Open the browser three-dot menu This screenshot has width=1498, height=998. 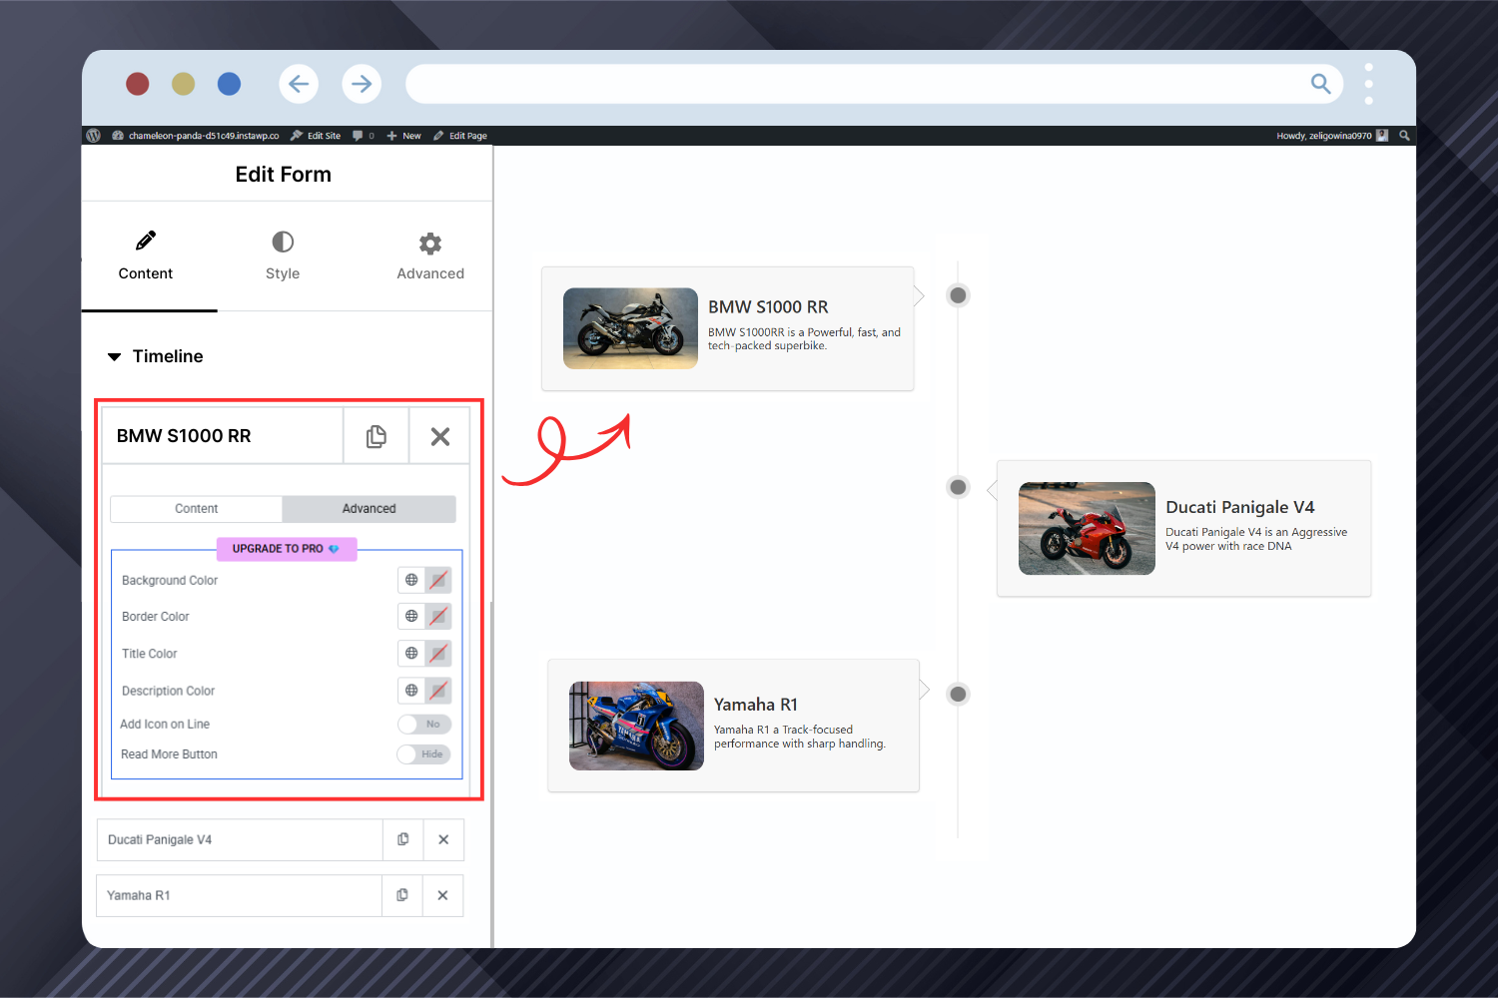click(x=1368, y=84)
